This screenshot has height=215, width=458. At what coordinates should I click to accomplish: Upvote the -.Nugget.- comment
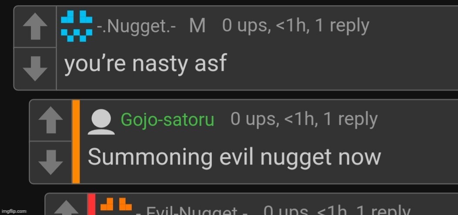click(35, 27)
